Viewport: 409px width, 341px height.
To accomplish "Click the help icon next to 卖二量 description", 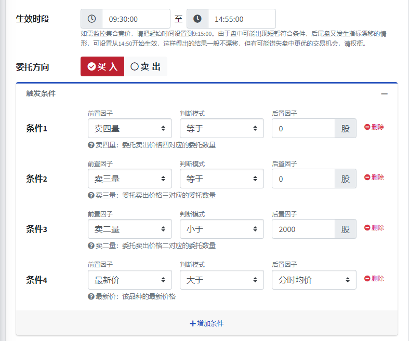I will click(91, 245).
